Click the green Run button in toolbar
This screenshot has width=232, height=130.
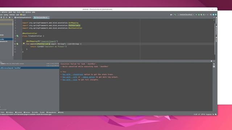(196, 15)
